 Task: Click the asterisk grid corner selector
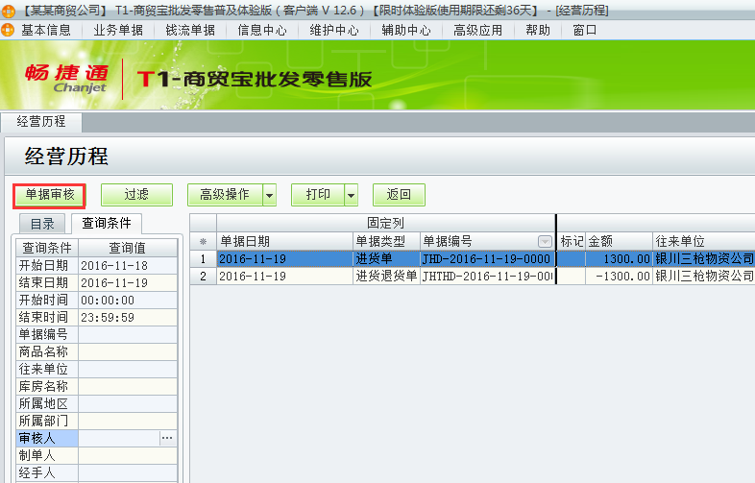pos(204,241)
